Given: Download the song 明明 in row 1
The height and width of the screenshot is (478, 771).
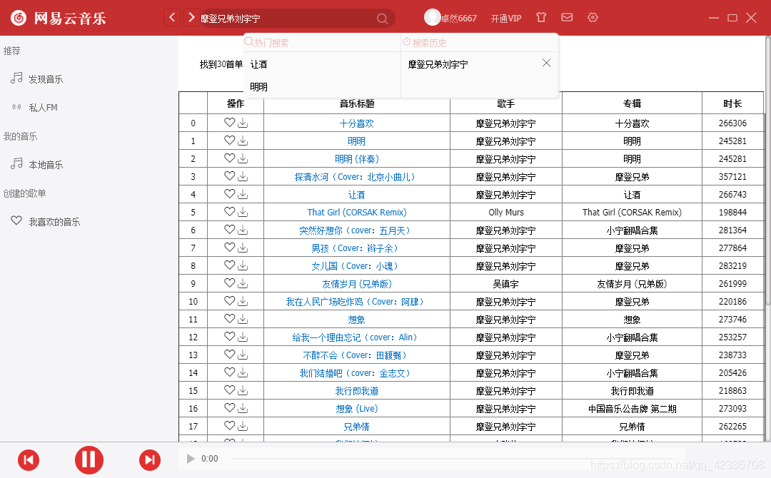Looking at the screenshot, I should [x=243, y=141].
